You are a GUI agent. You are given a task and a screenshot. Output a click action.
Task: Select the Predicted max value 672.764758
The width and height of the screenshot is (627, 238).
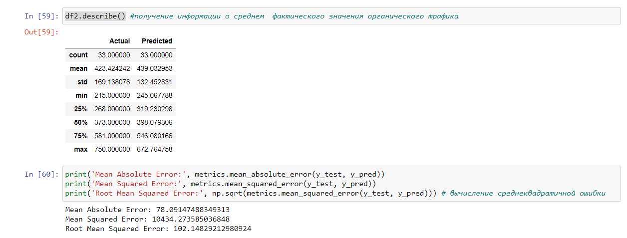(154, 149)
